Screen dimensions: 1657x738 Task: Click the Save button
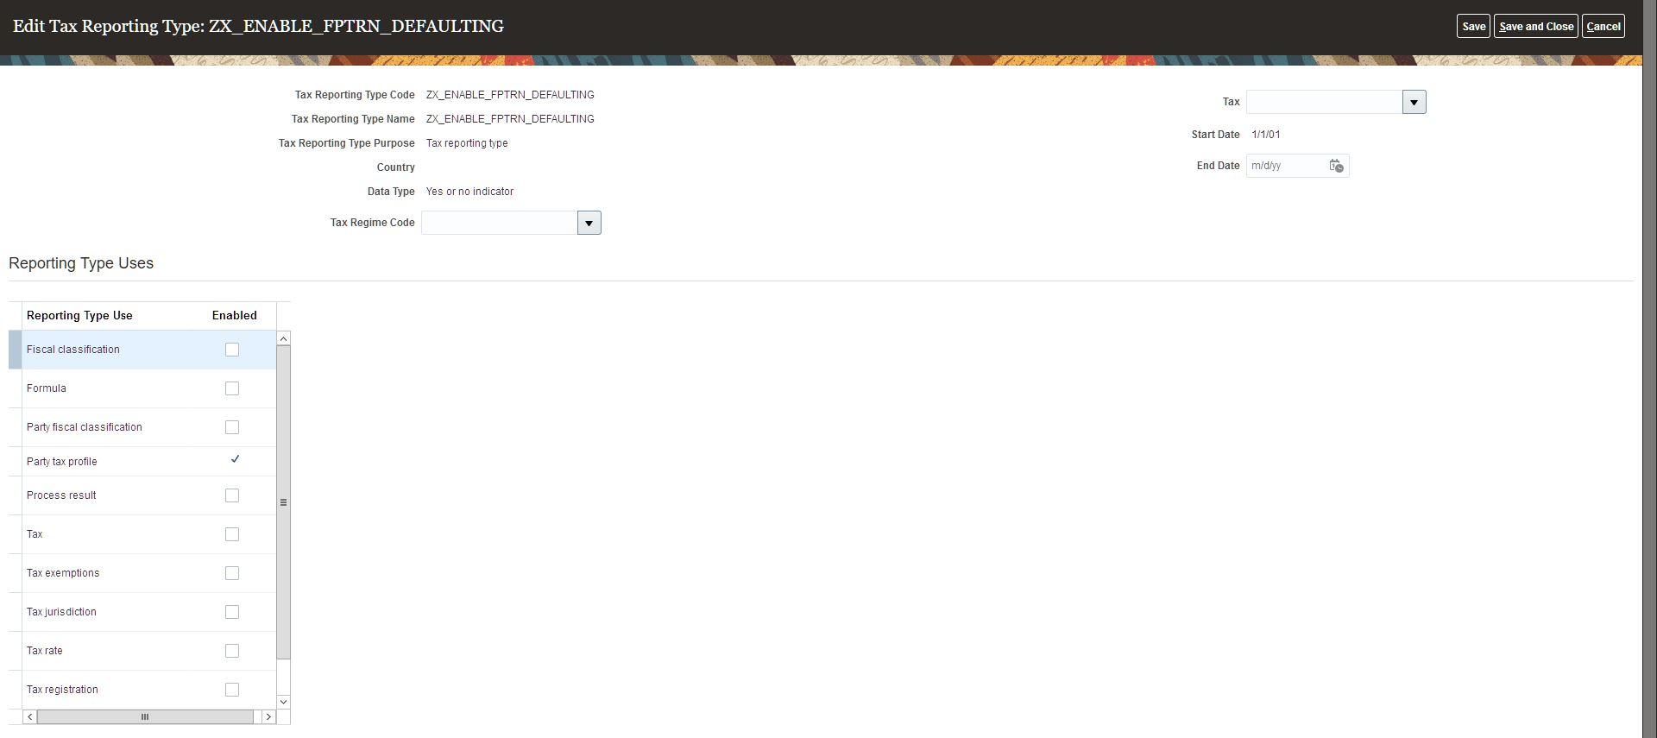pos(1473,26)
